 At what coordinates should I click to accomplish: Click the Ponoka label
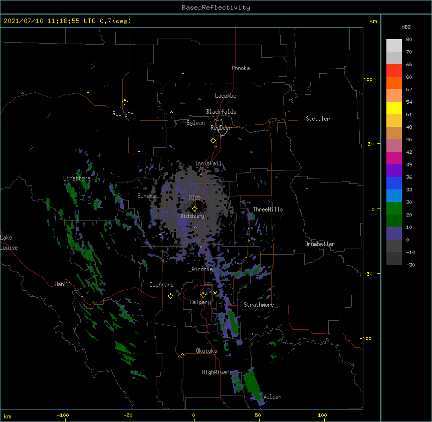click(x=241, y=68)
